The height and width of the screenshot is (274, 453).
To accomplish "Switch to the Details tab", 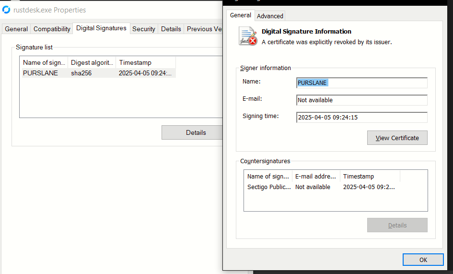I will pyautogui.click(x=171, y=29).
